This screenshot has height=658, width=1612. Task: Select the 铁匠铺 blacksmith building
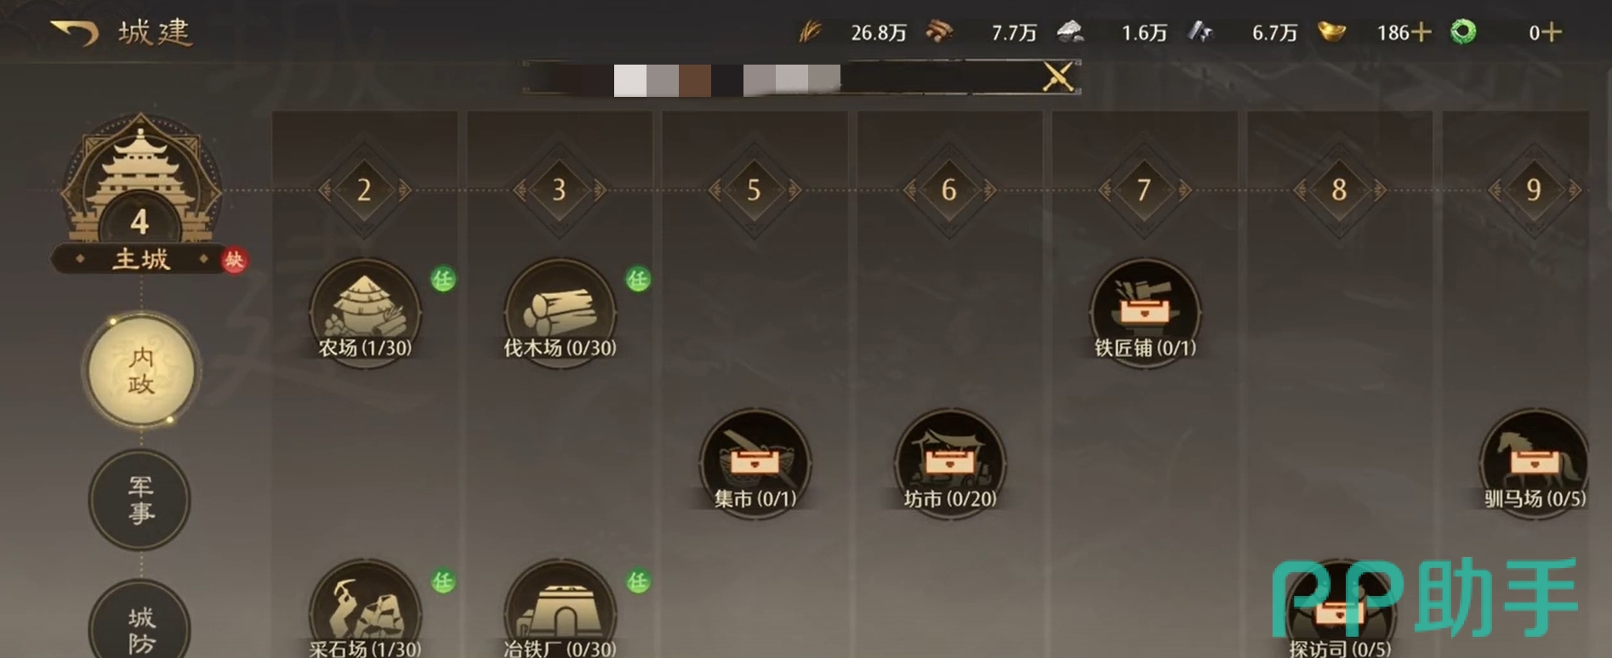click(1145, 313)
